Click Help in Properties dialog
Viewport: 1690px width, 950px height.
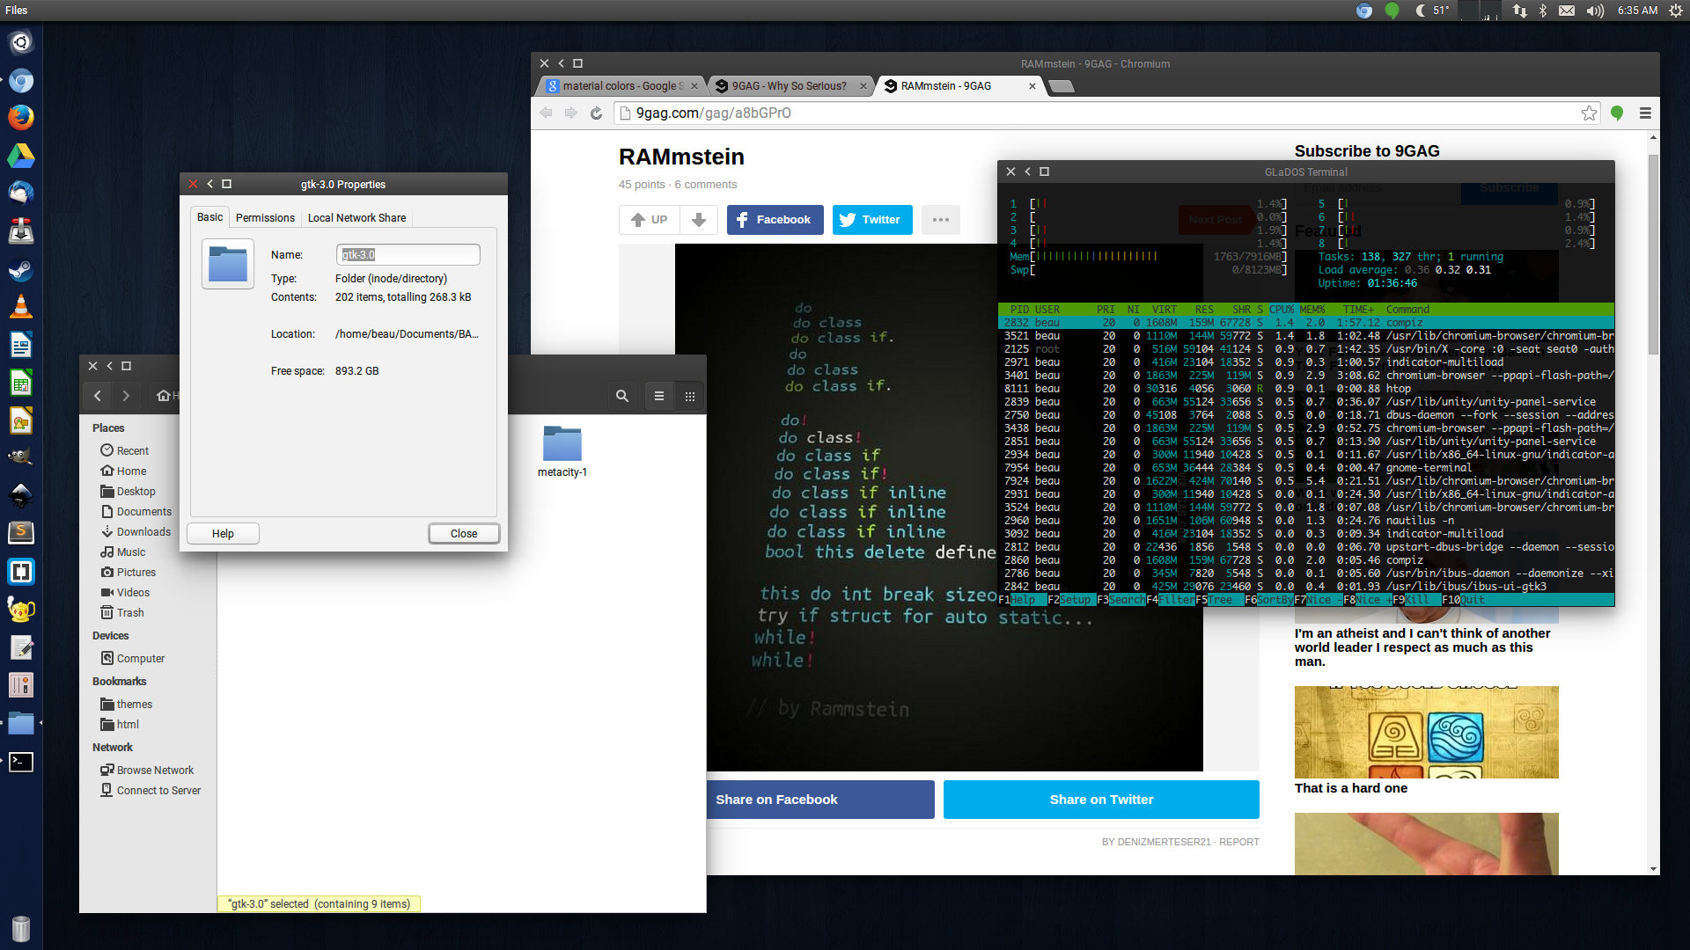[223, 534]
